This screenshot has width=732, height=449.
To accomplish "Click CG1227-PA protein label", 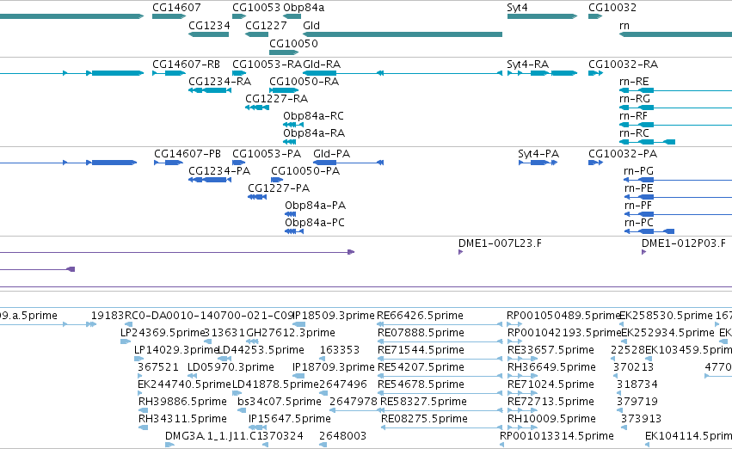I will point(278,188).
